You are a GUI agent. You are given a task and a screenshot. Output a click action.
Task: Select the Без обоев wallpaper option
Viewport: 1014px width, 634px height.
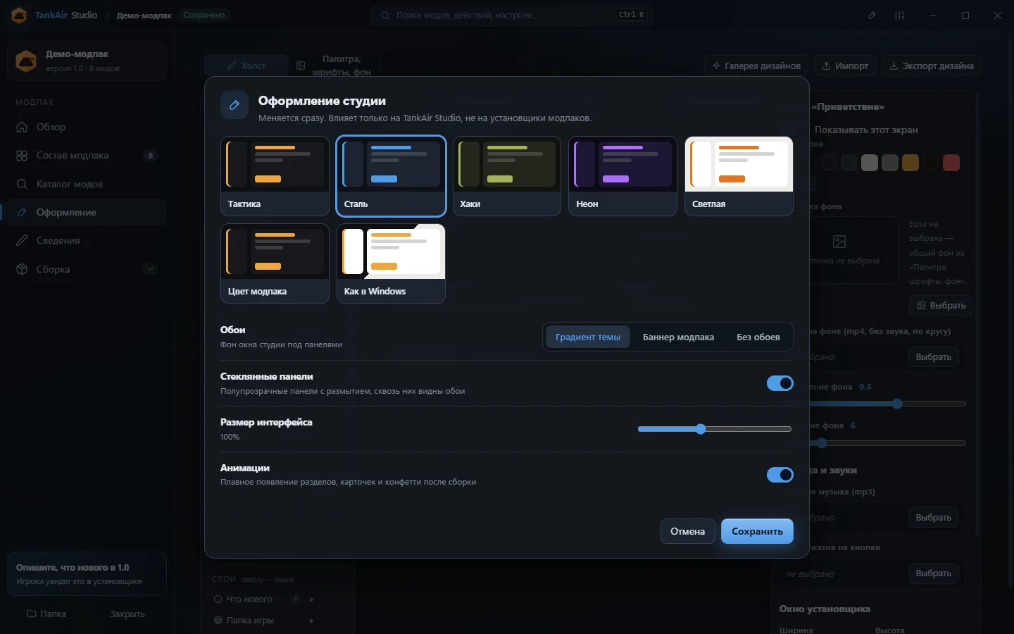pyautogui.click(x=758, y=337)
